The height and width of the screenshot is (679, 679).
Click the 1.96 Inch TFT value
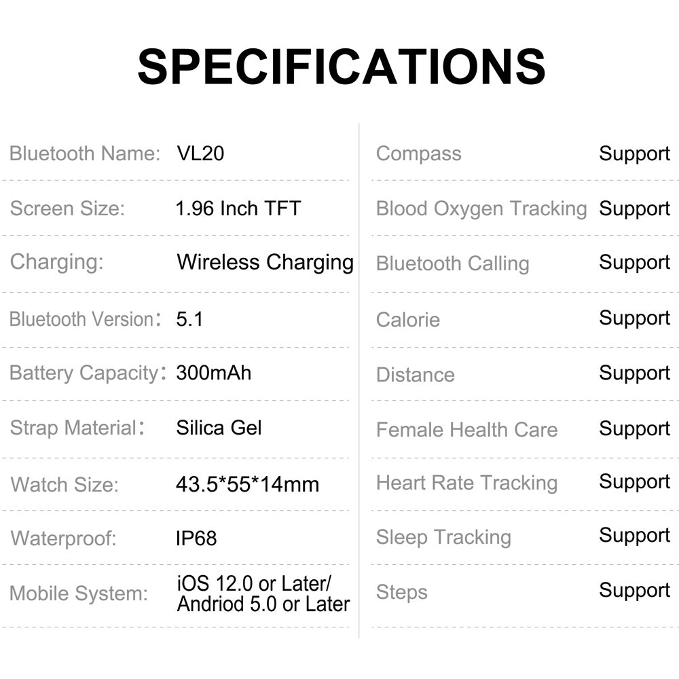click(x=238, y=208)
